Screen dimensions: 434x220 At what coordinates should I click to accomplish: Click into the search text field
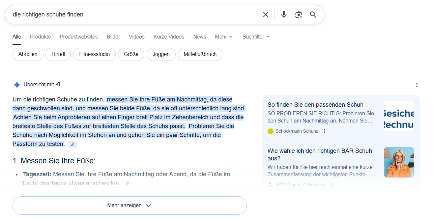[x=132, y=14]
